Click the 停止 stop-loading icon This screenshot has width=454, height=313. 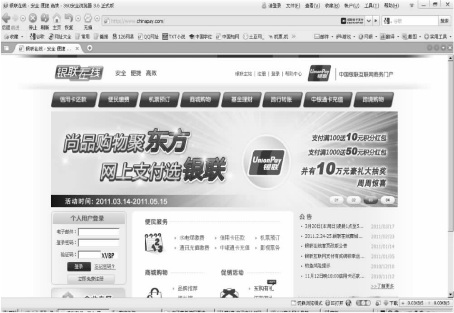coord(33,18)
